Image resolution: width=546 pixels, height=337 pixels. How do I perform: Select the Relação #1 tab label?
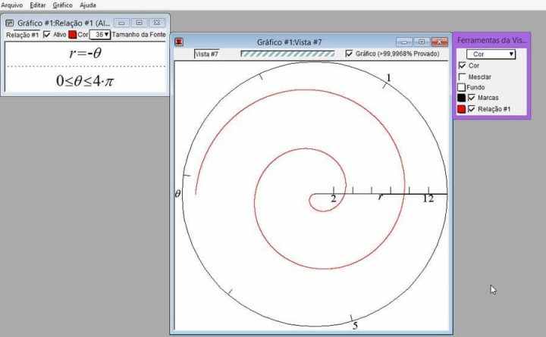click(x=21, y=35)
